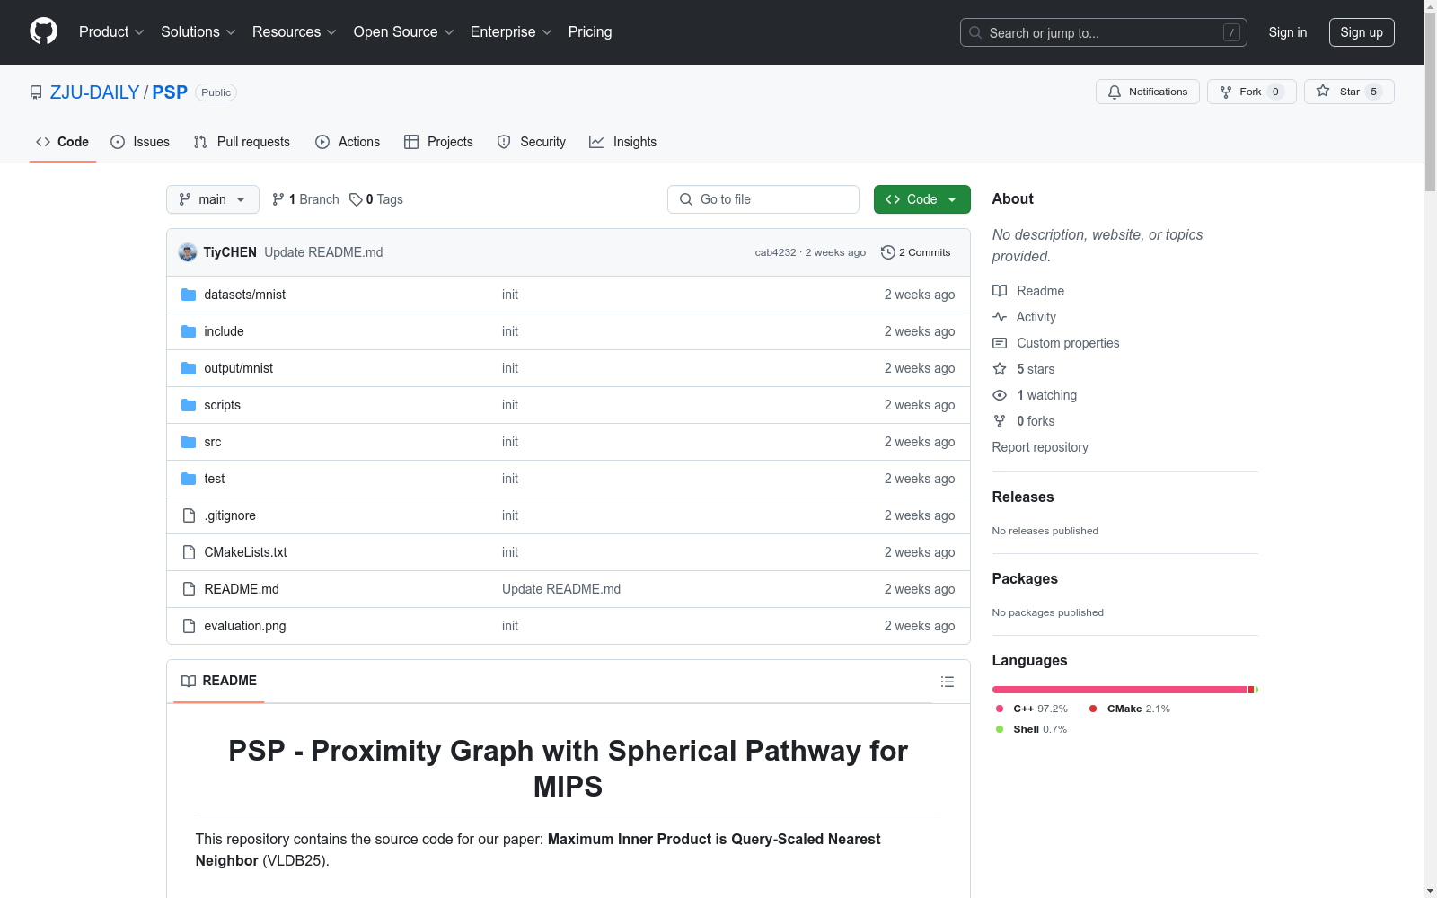Click the commit history clock icon

point(888,252)
